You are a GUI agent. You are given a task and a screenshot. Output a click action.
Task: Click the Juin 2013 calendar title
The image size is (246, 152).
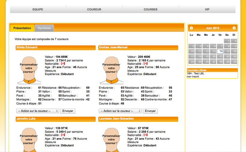point(213,28)
